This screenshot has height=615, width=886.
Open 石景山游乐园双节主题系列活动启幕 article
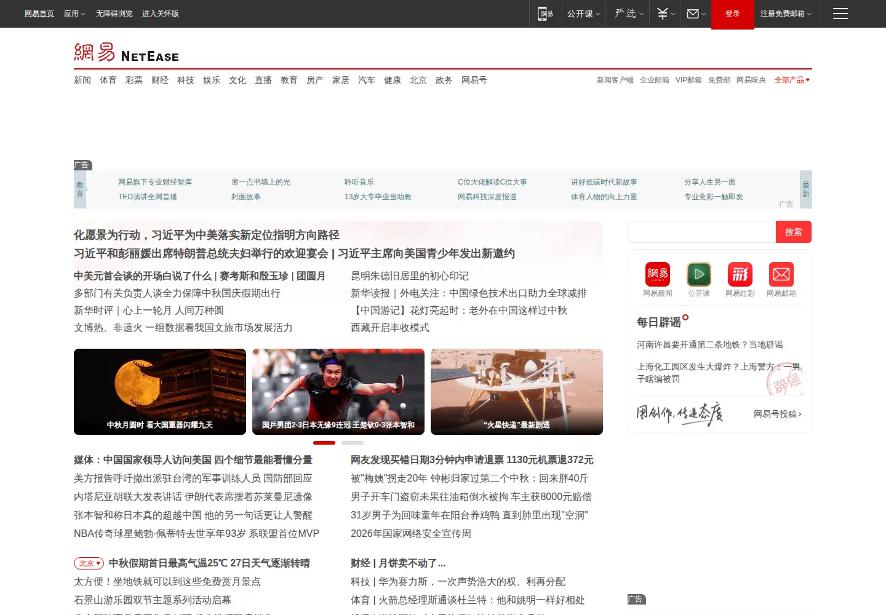click(153, 600)
